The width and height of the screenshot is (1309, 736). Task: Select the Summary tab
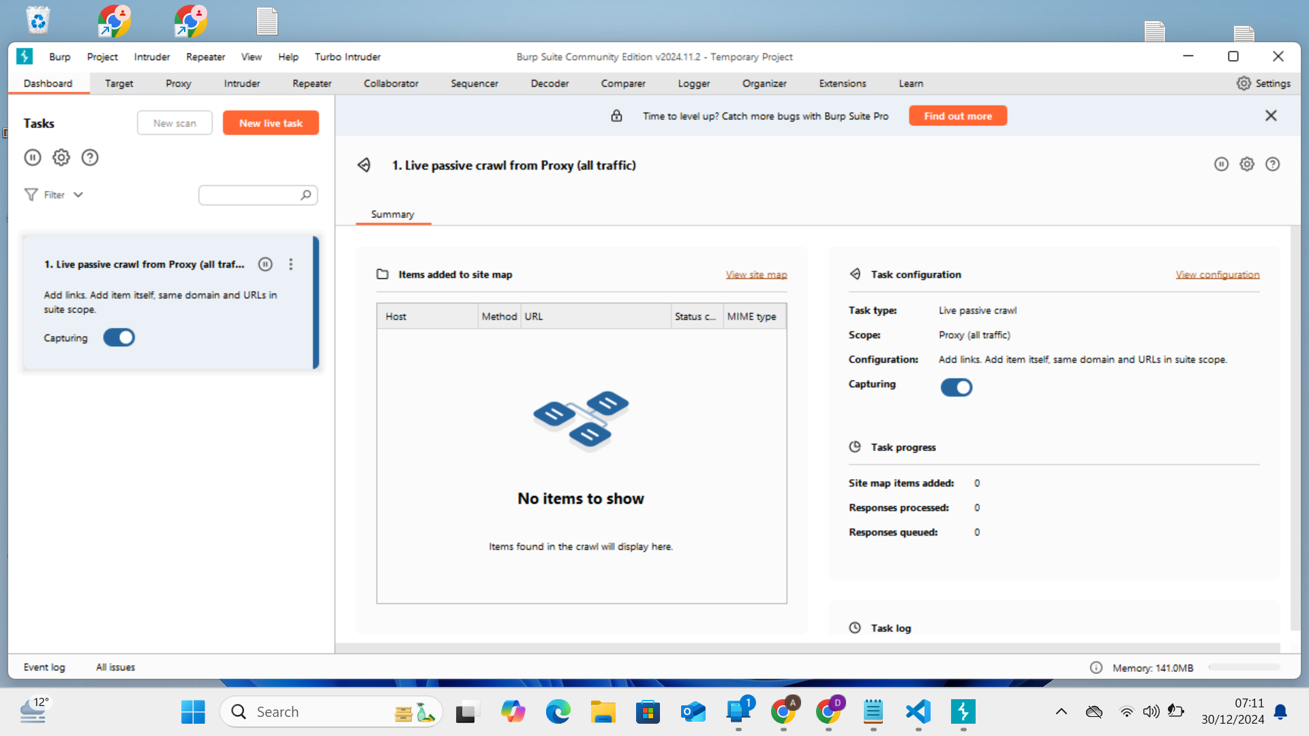tap(392, 213)
